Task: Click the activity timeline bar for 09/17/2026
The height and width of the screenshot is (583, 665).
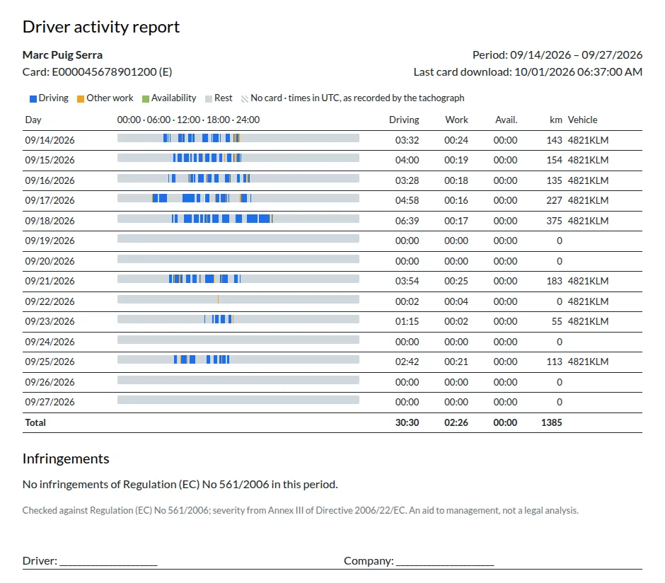Action: [x=238, y=198]
